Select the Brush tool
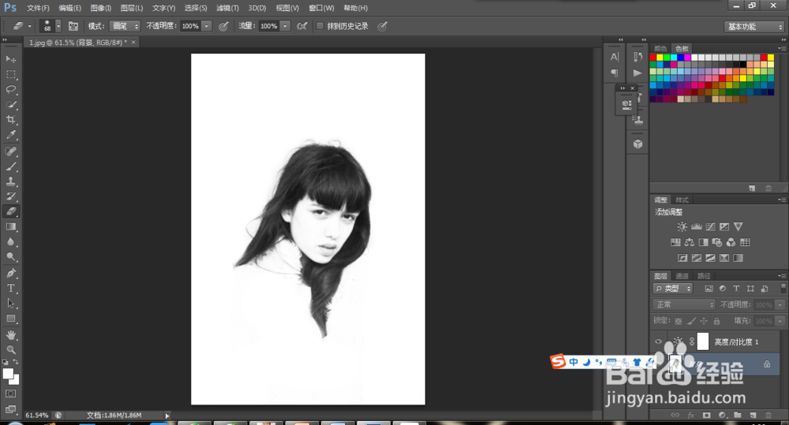Image resolution: width=789 pixels, height=425 pixels. pos(10,166)
